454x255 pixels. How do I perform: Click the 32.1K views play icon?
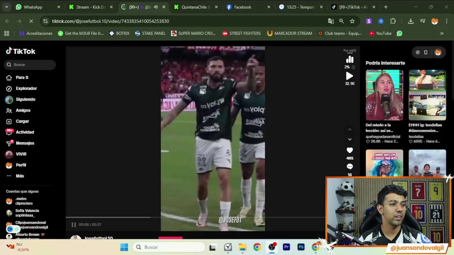coord(350,76)
